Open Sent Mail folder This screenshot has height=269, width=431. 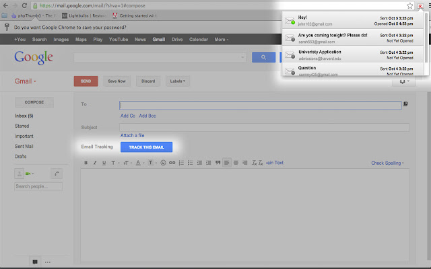24,147
